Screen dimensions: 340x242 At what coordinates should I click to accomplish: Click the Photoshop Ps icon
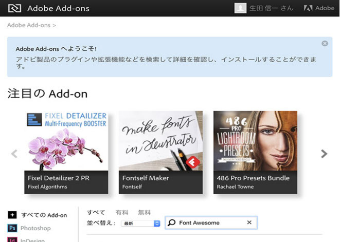[x=12, y=228]
